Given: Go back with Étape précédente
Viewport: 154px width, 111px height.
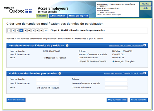Looking at the screenshot, I should coord(117,100).
